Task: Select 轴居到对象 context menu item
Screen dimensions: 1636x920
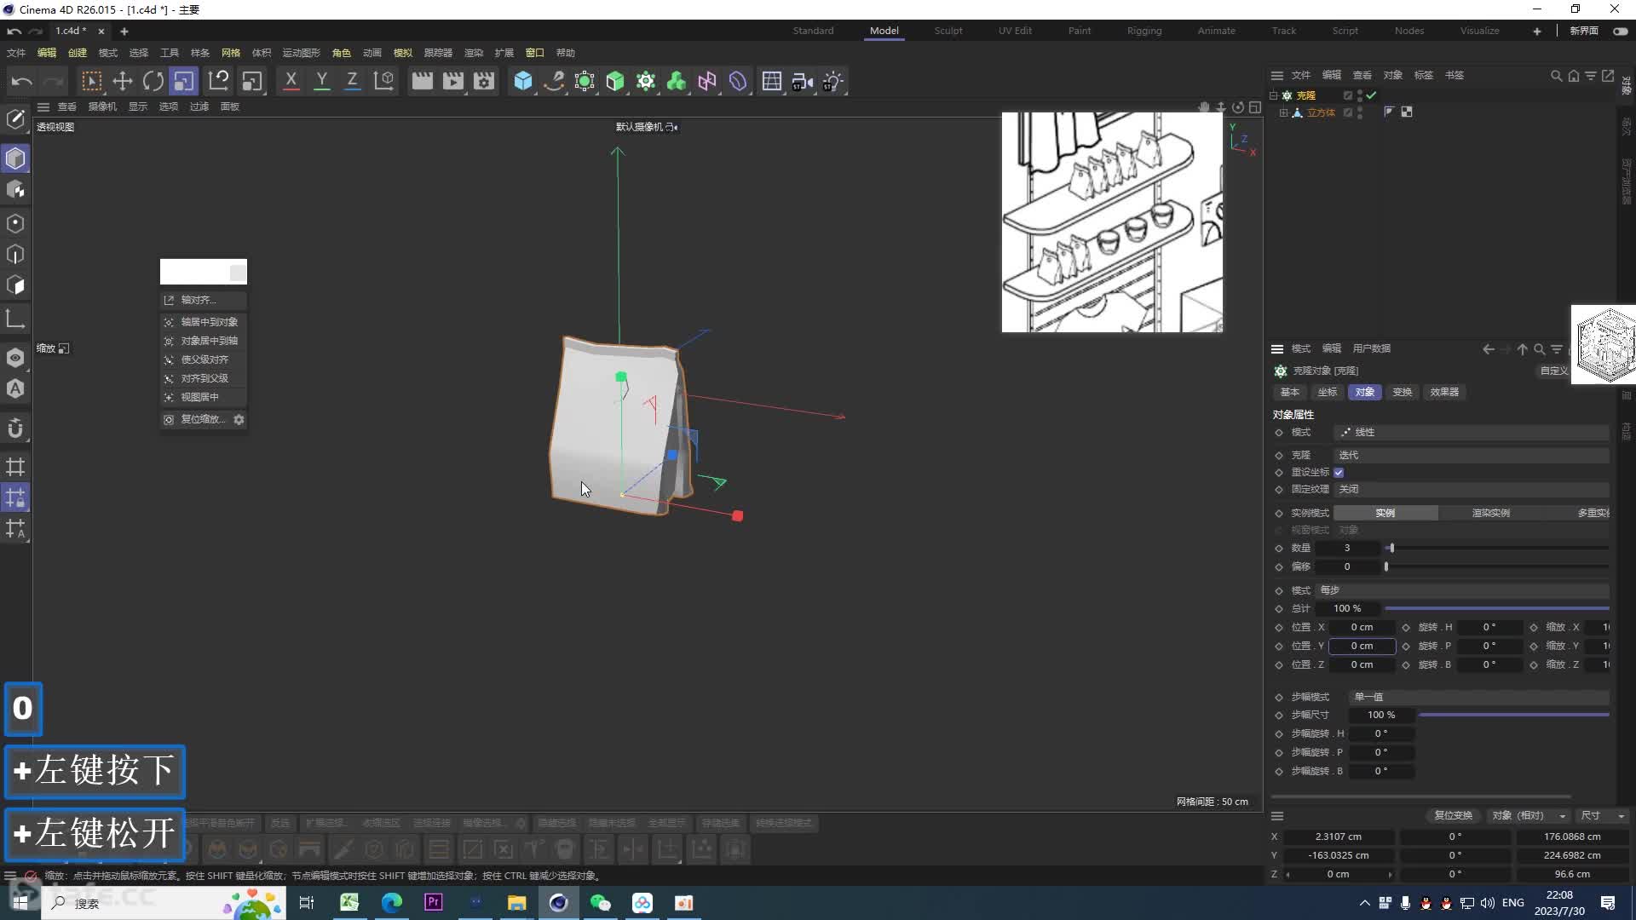Action: tap(208, 321)
